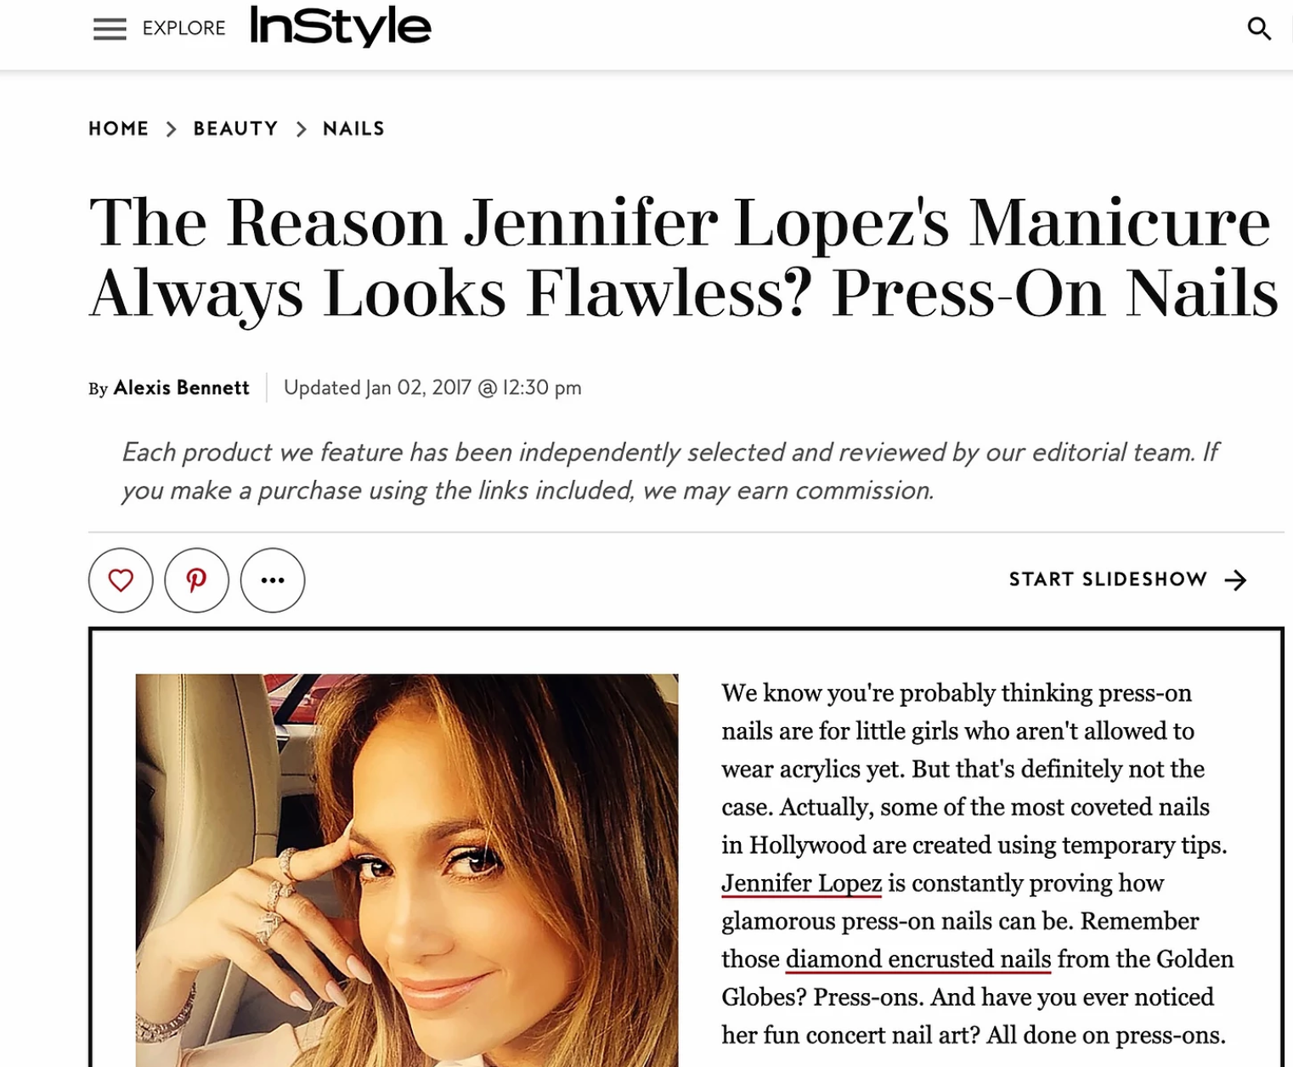Open diamond encrusted nails link
Screen dimensions: 1293x1067
[x=918, y=959]
